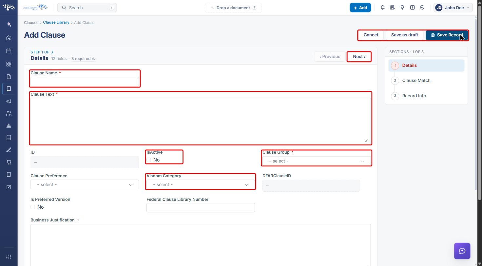Click into the Clause Text textarea

pos(201,121)
